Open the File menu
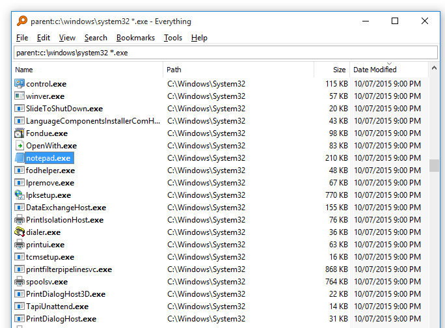Image resolution: width=445 pixels, height=328 pixels. (22, 38)
